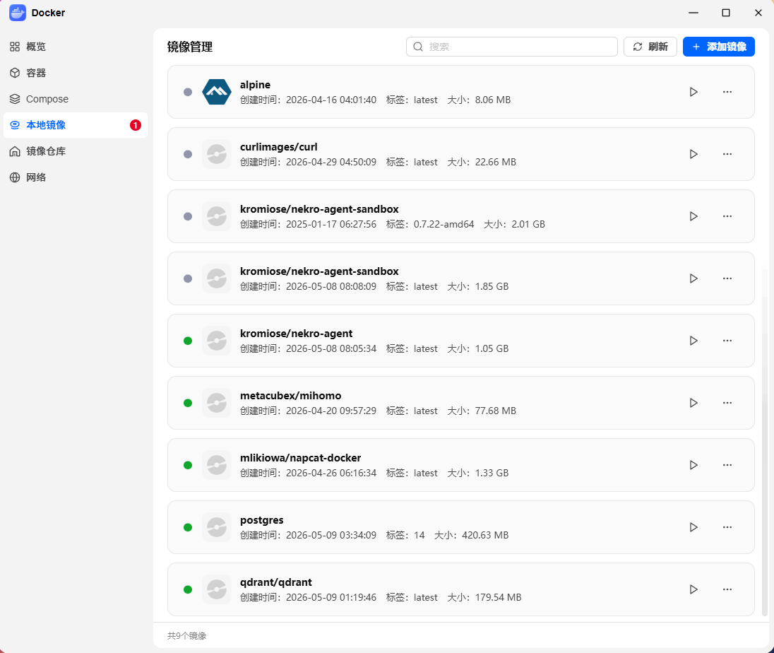Click green status dot of postgres
The width and height of the screenshot is (774, 653).
(188, 527)
